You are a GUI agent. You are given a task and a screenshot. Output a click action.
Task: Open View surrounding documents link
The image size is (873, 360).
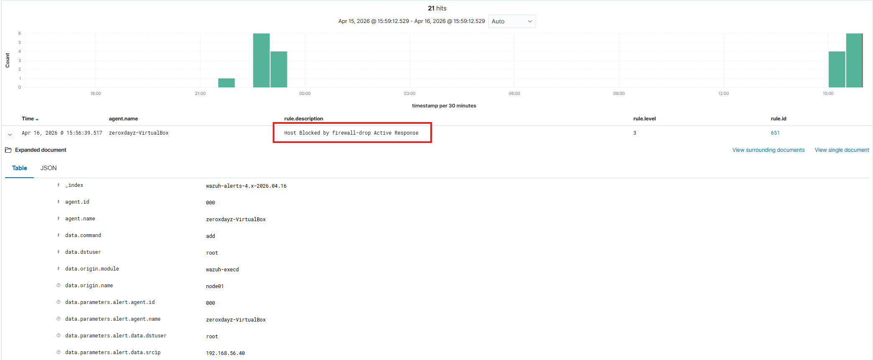[768, 150]
